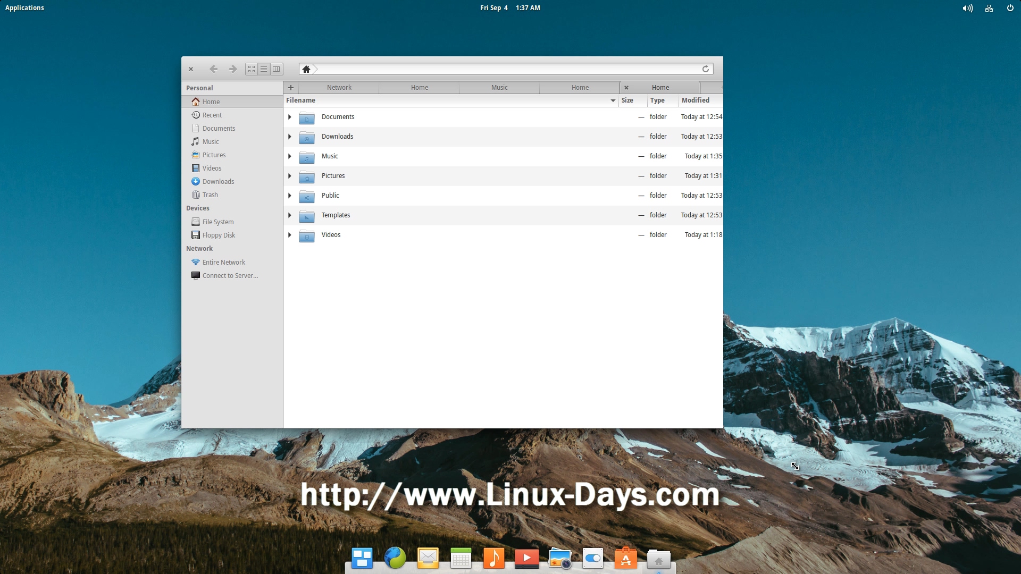Switch to column view mode
1021x574 pixels.
pyautogui.click(x=277, y=69)
